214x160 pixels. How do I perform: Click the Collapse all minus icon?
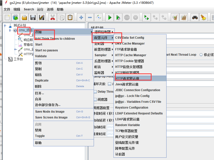tap(90, 17)
